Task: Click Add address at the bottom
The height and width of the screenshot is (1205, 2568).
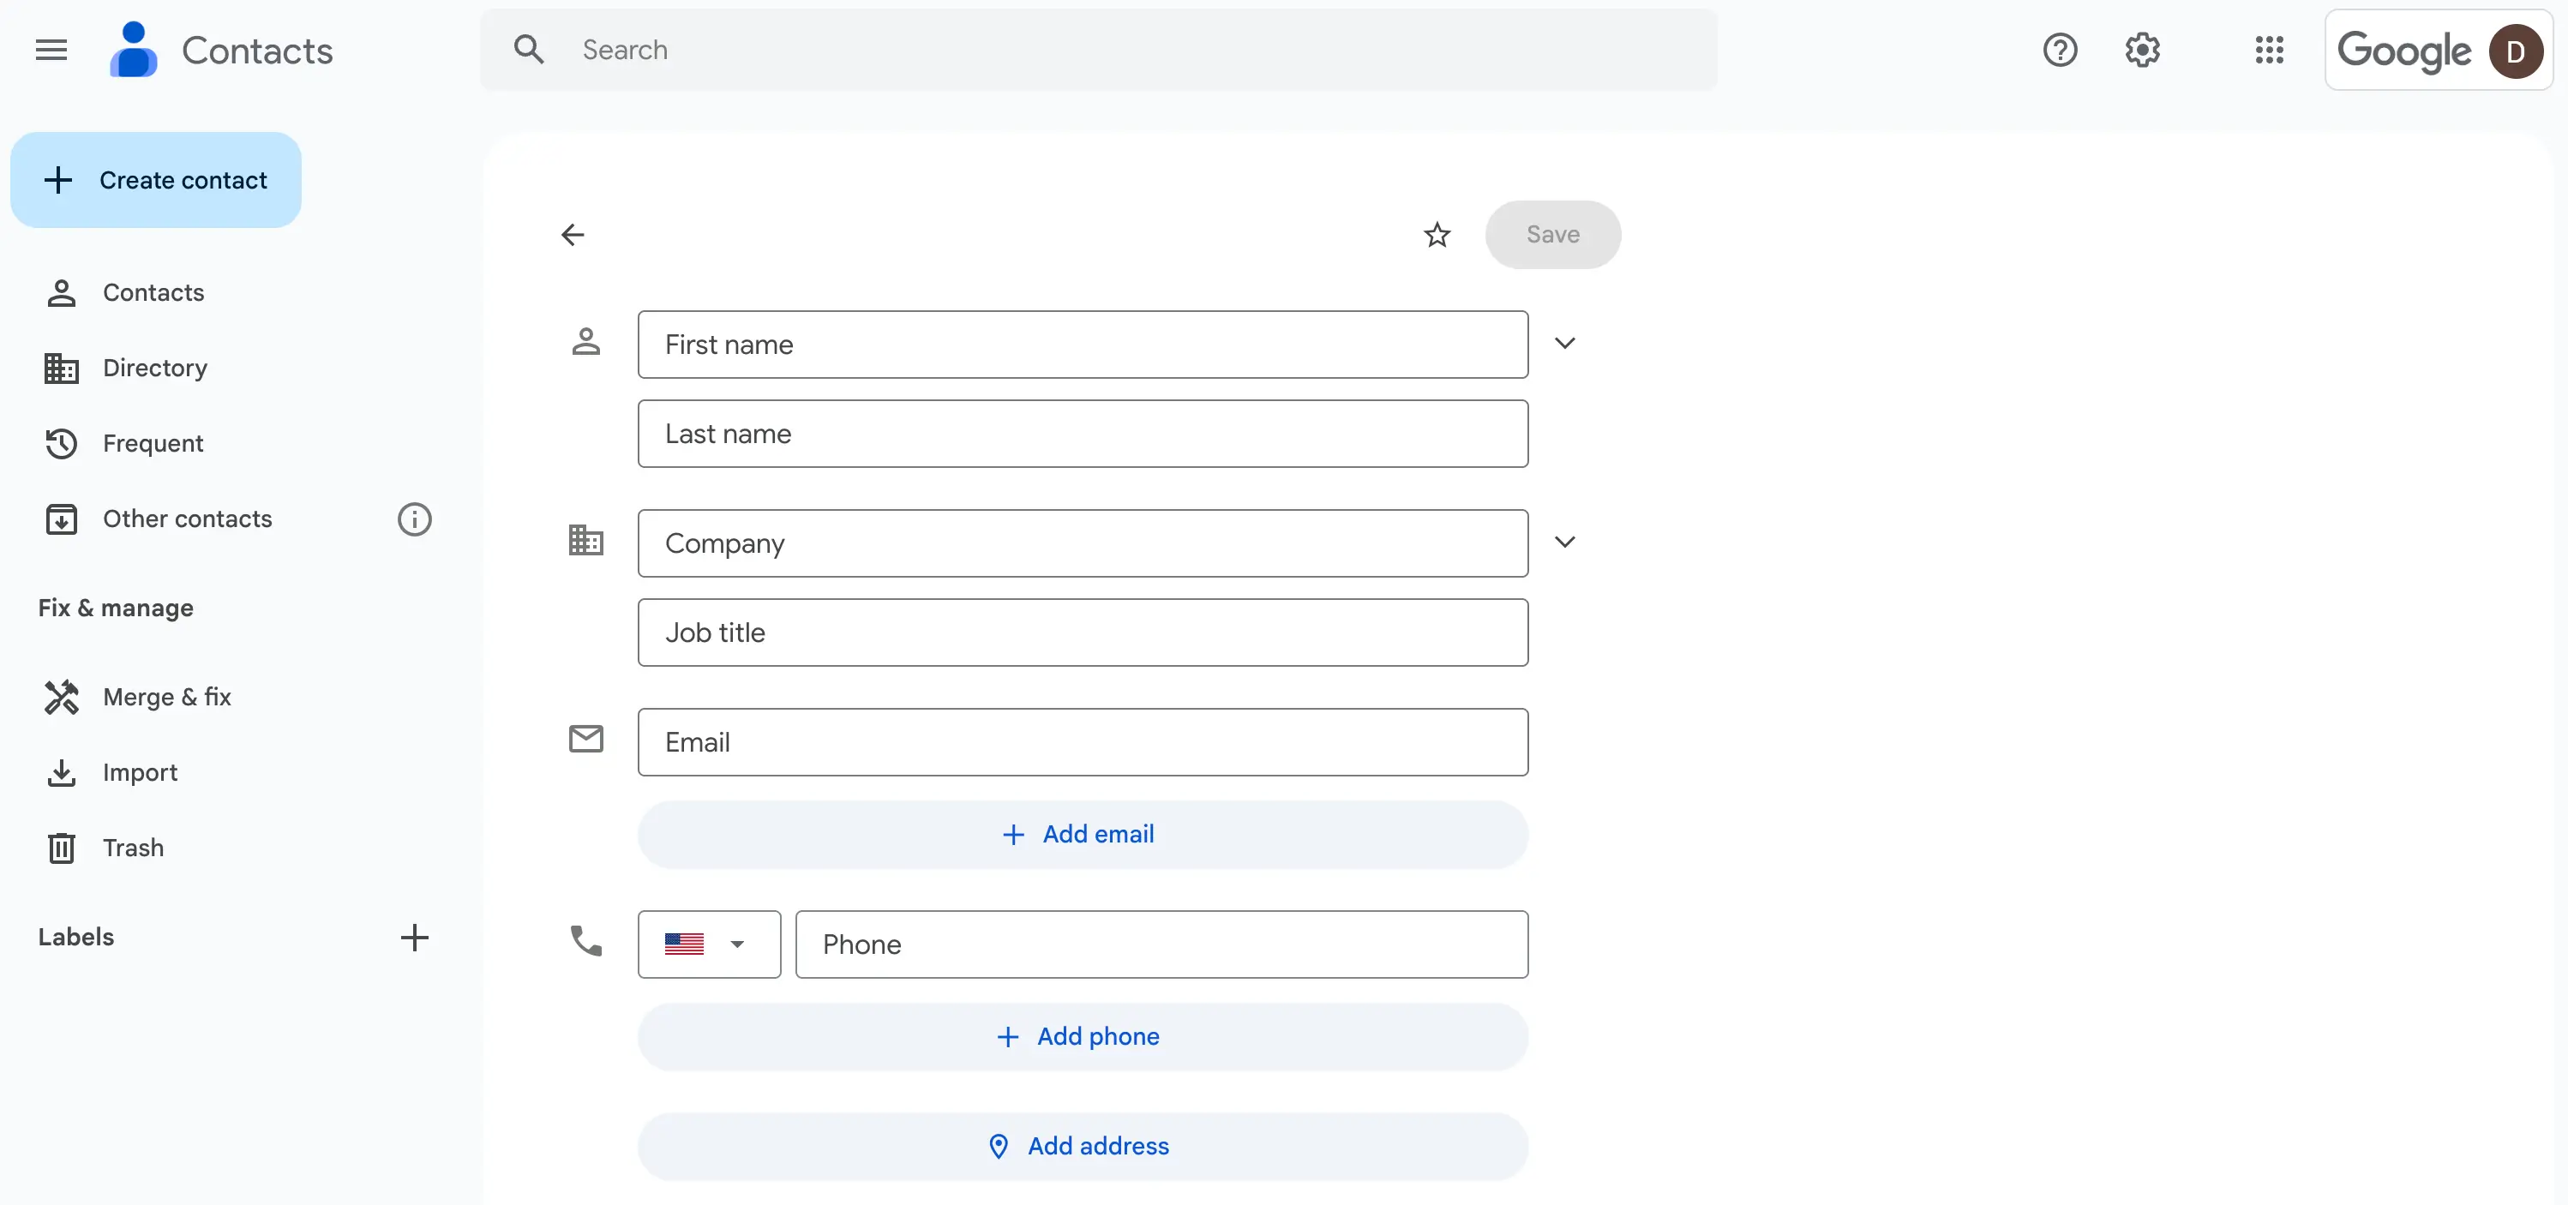Action: 1081,1145
